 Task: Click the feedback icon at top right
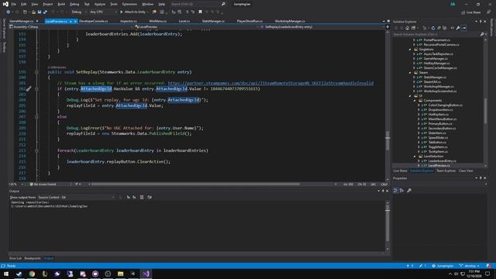click(x=489, y=12)
